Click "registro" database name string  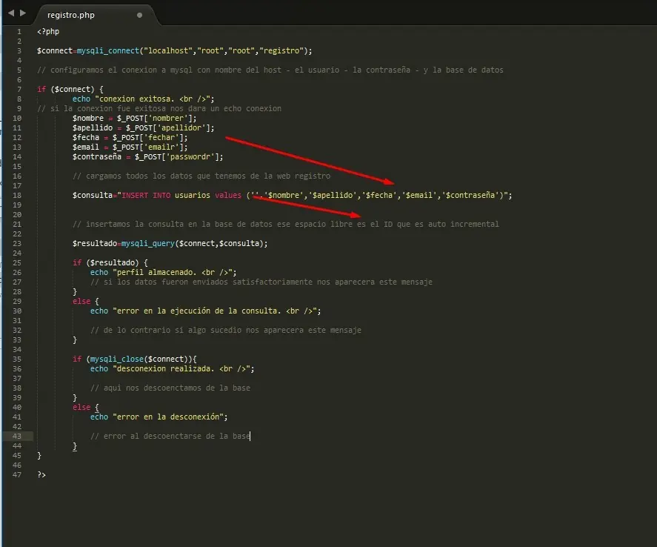point(281,50)
